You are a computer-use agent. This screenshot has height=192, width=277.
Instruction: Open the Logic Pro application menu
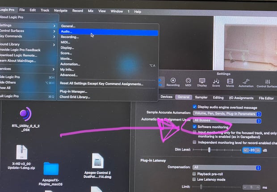8,10
